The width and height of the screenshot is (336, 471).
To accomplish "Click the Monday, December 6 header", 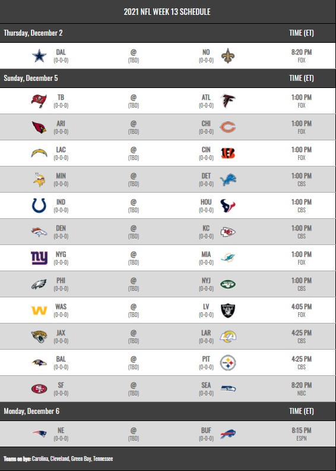I will [x=31, y=411].
